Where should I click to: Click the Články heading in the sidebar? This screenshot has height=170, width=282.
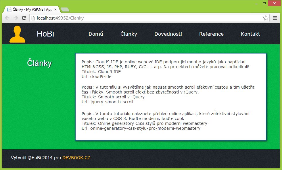(x=39, y=63)
